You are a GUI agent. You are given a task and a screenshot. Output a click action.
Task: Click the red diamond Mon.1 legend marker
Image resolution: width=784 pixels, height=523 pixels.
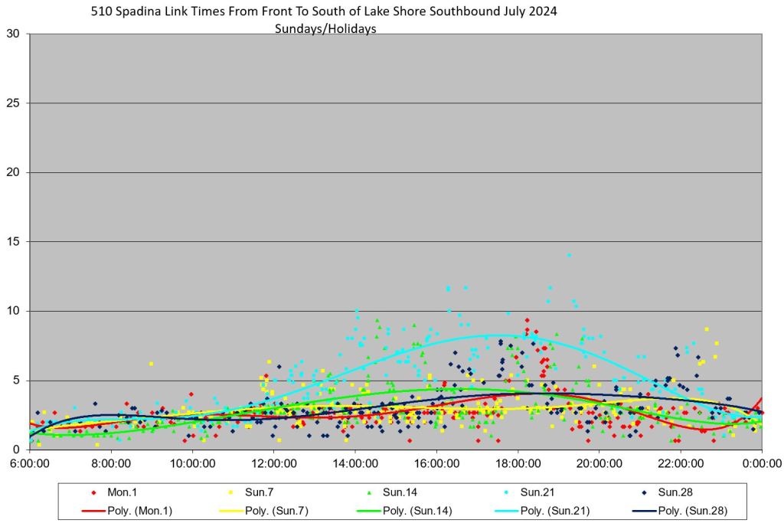point(94,493)
